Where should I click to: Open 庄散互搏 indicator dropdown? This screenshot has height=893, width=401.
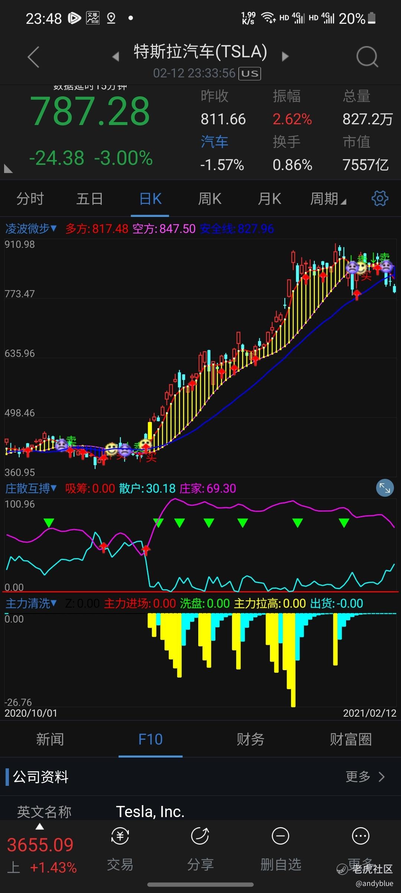pyautogui.click(x=31, y=488)
